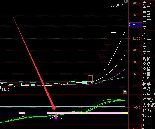
Task: Select the red T-shaped candle near 20.00
Action: [x=108, y=47]
